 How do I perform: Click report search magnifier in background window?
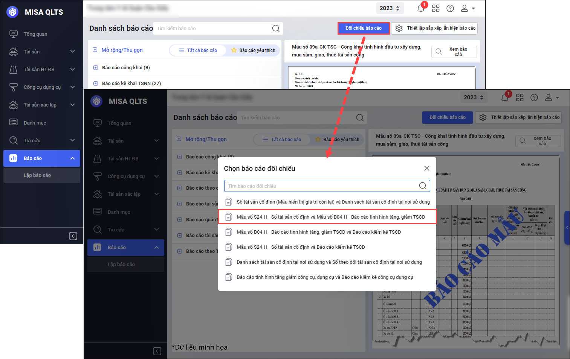pos(276,28)
